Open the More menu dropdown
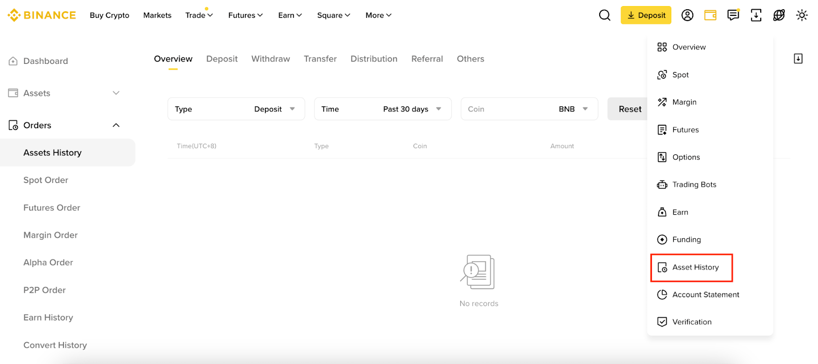This screenshot has height=364, width=818. [378, 15]
